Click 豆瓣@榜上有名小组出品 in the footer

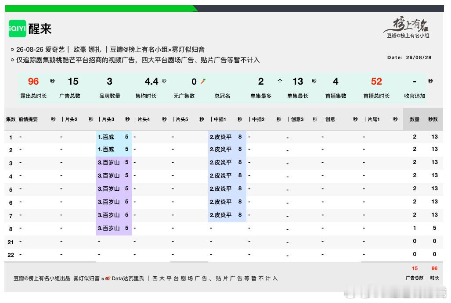tap(42, 278)
